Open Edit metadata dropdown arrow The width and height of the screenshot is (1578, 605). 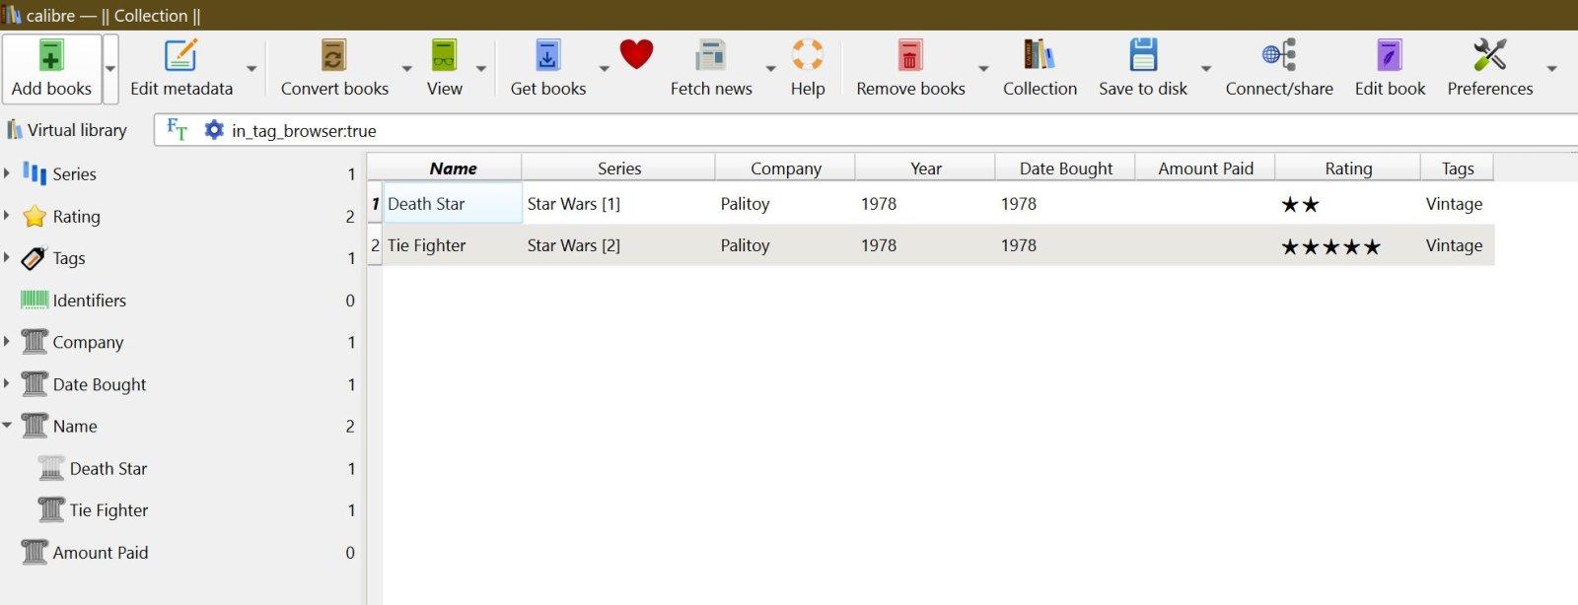point(251,68)
